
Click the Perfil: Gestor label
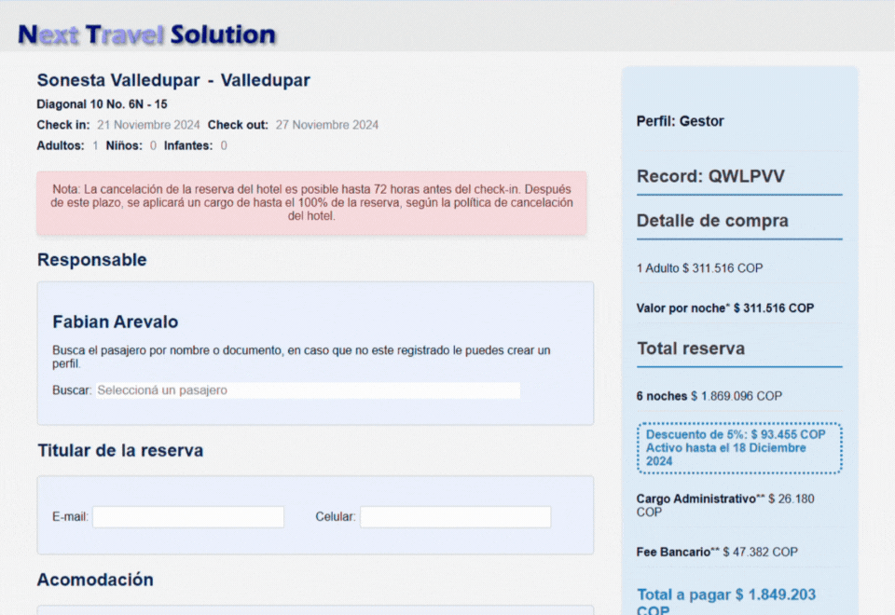point(681,121)
